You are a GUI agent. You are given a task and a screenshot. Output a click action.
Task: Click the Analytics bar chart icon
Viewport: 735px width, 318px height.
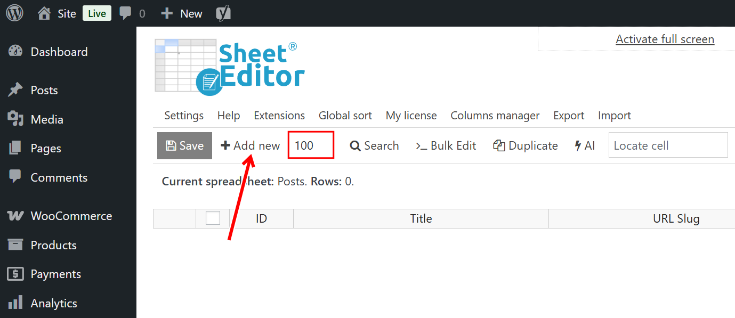point(15,303)
